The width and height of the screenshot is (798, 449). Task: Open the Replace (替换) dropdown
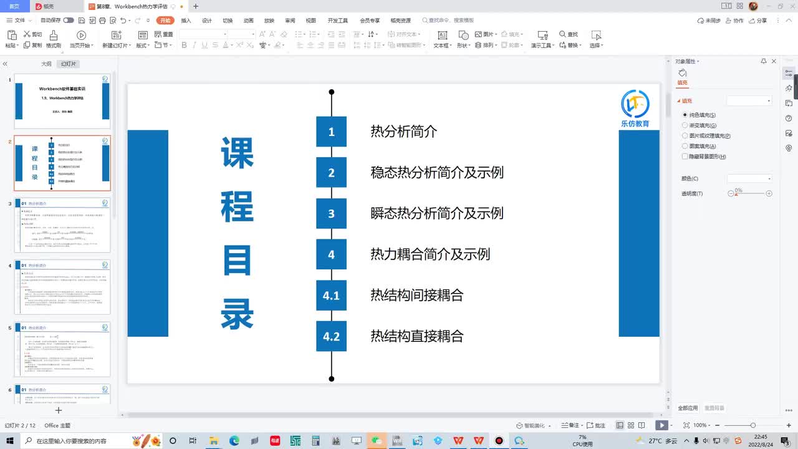coord(572,46)
